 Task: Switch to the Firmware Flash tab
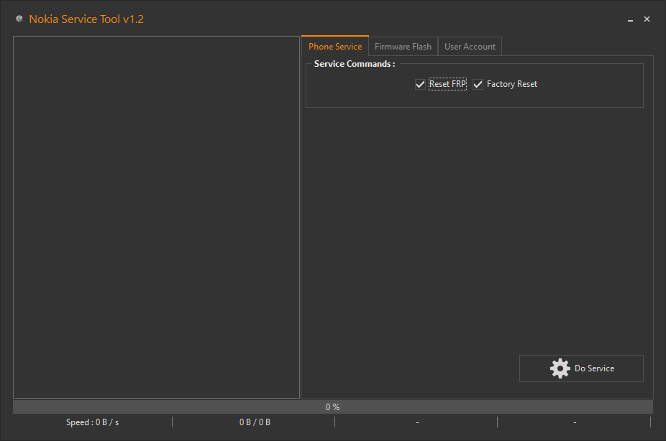click(402, 46)
